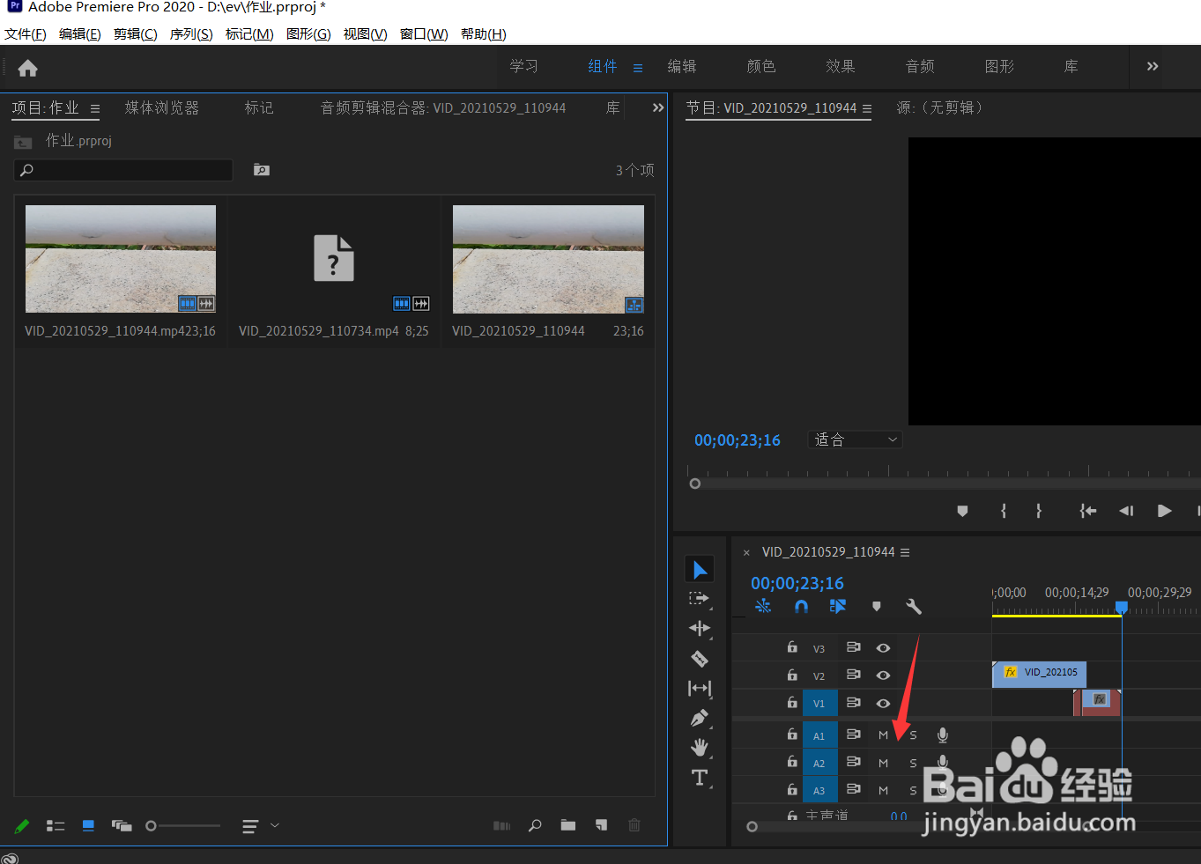
Task: Open the 剪辑(C) menu
Action: pyautogui.click(x=136, y=34)
